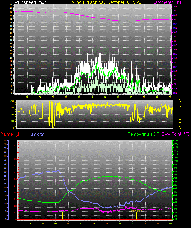Image resolution: width=191 pixels, height=228 pixels.
Task: Click the green 'Temperature (°F)' legend label
Action: pyautogui.click(x=144, y=134)
